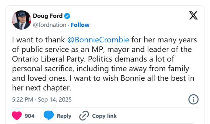The width and height of the screenshot is (210, 124).
Task: Open the @fordnation handle link
Action: click(x=50, y=25)
